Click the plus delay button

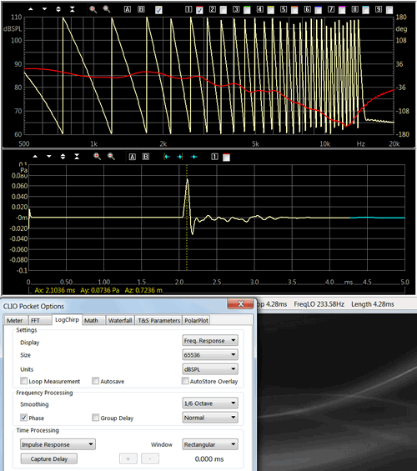click(128, 458)
